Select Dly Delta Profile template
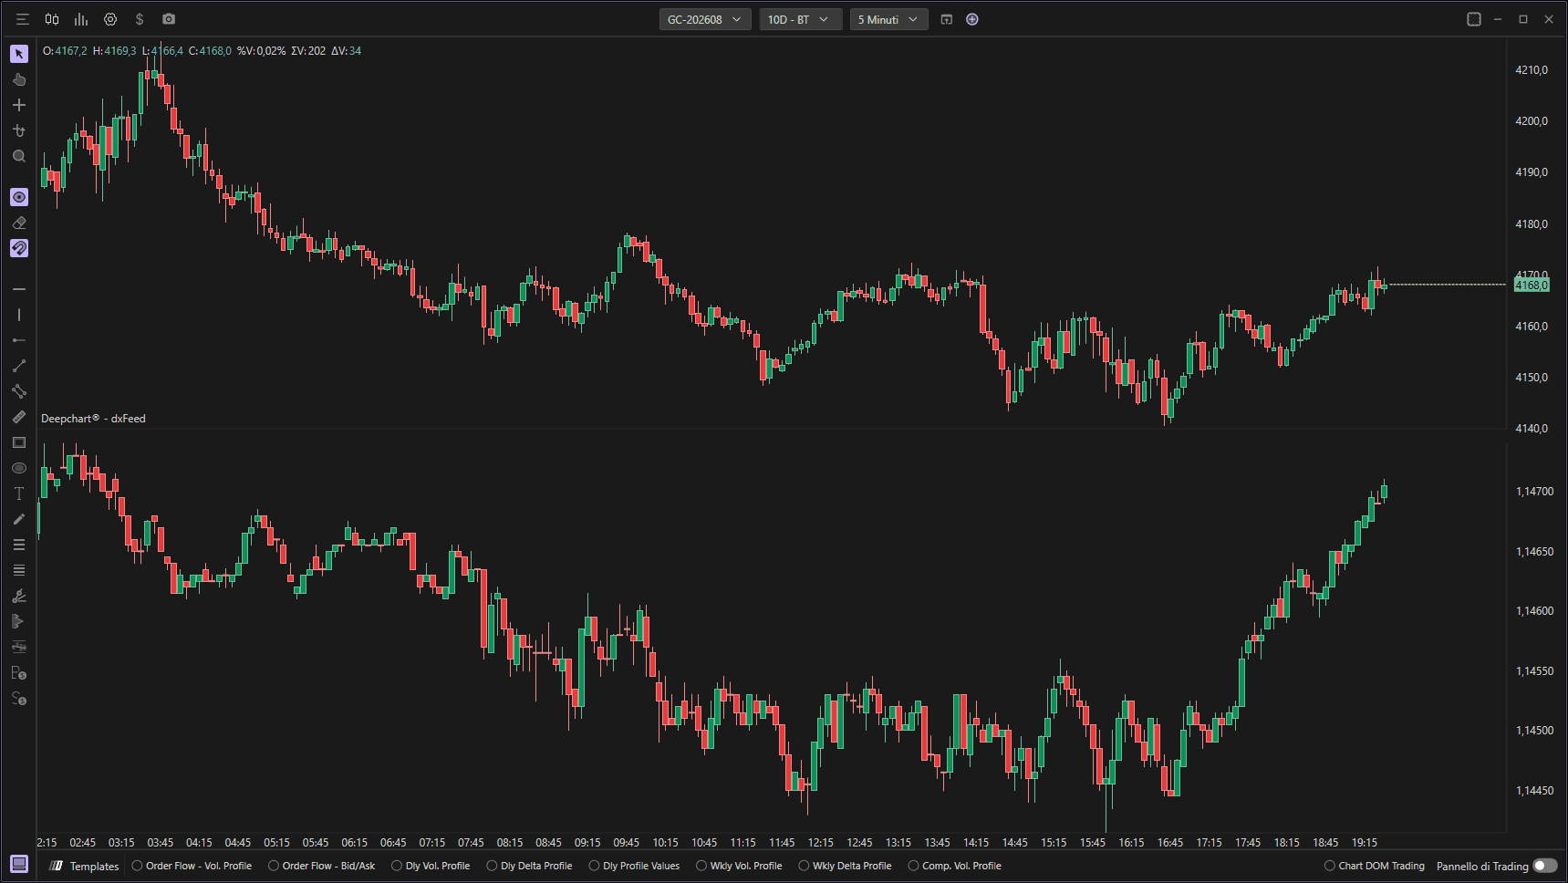1568x883 pixels. click(529, 866)
